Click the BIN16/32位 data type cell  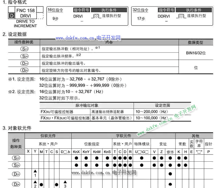click(x=195, y=53)
